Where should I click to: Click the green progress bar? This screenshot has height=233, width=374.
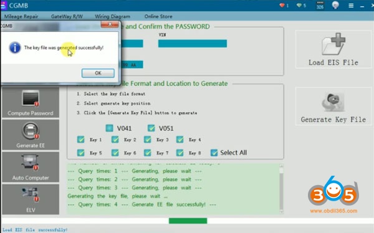[188, 221]
